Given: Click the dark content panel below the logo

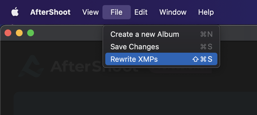Looking at the screenshot, I should (133, 103).
